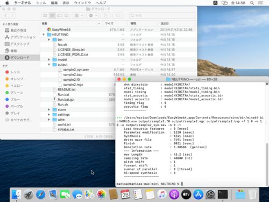
Task: Open Contacts in the Dock
Action: [x=114, y=194]
